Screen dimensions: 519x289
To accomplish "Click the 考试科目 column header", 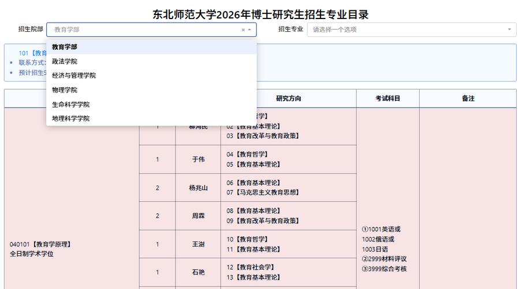I will (x=387, y=98).
